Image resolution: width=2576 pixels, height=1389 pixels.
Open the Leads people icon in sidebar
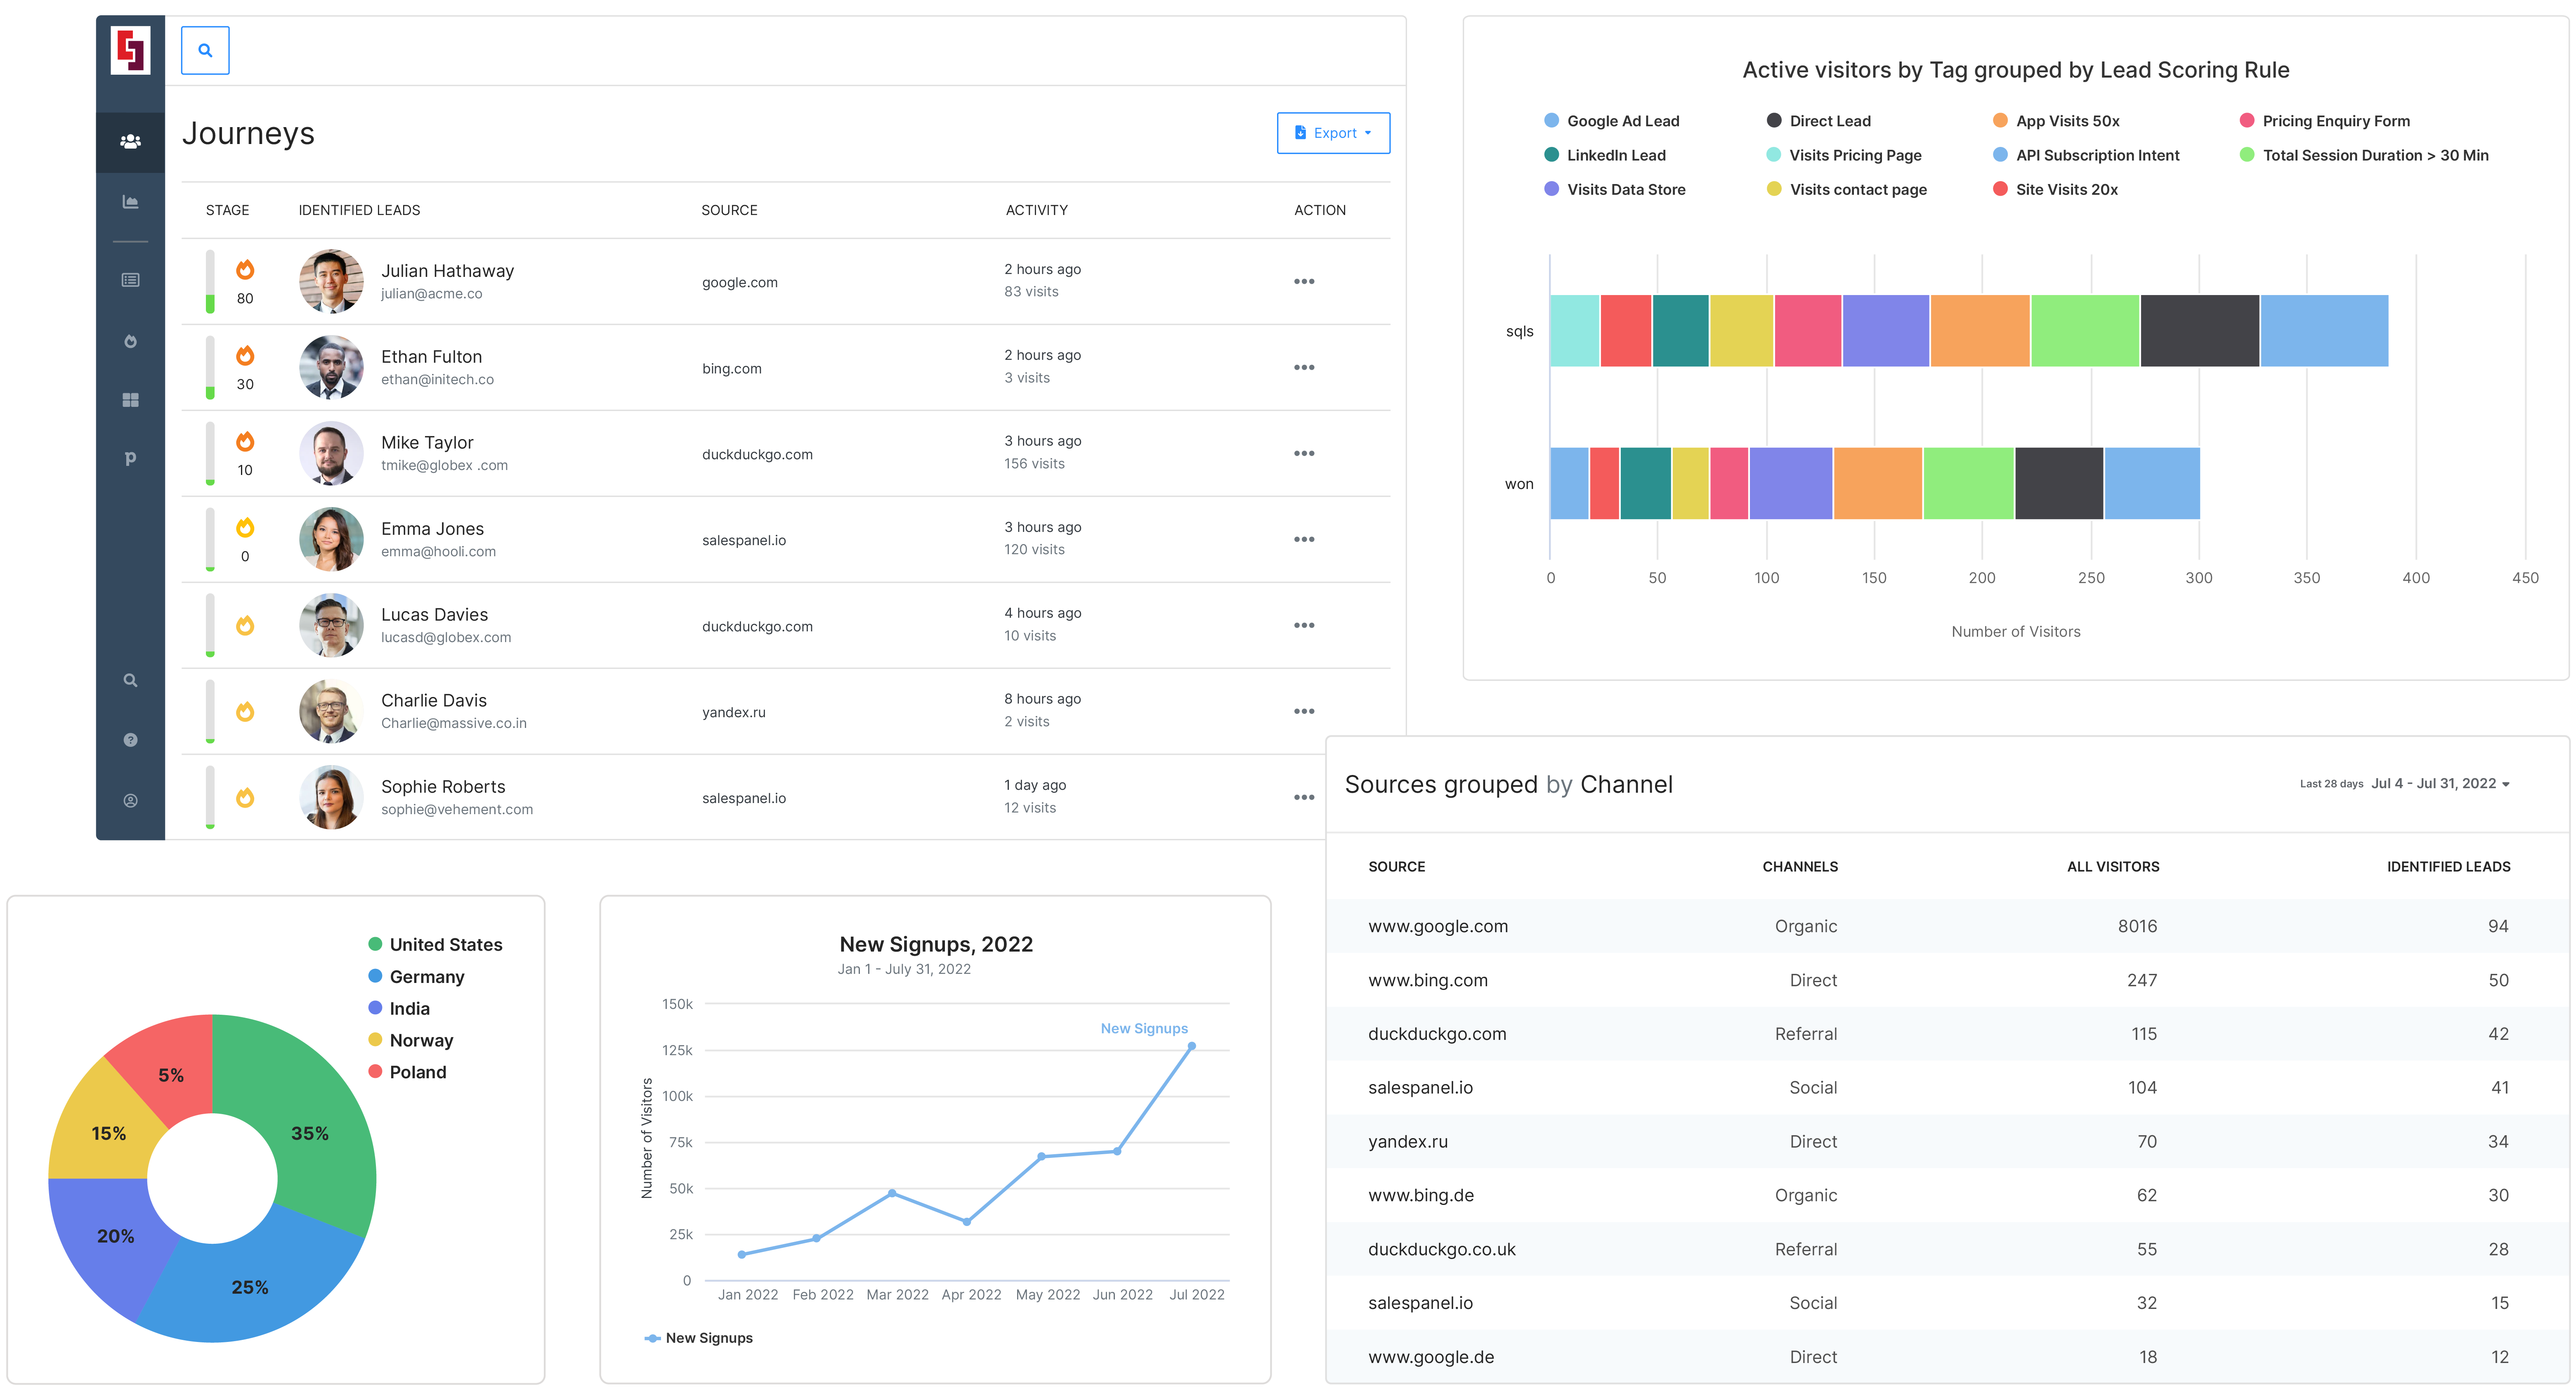coord(130,142)
